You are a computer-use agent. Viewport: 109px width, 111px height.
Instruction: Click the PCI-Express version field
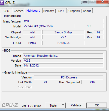pyautogui.click(x=69, y=77)
